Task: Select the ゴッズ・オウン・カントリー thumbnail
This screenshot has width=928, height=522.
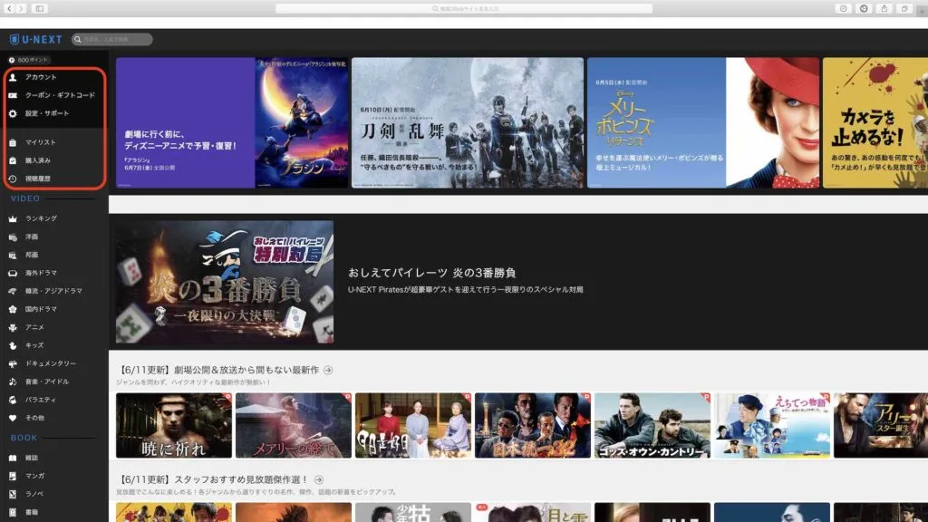Action: (652, 426)
